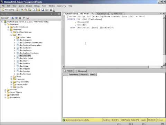Open the Connect dropdown in Object Explorer
The width and height of the screenshot is (166, 125).
point(5,18)
